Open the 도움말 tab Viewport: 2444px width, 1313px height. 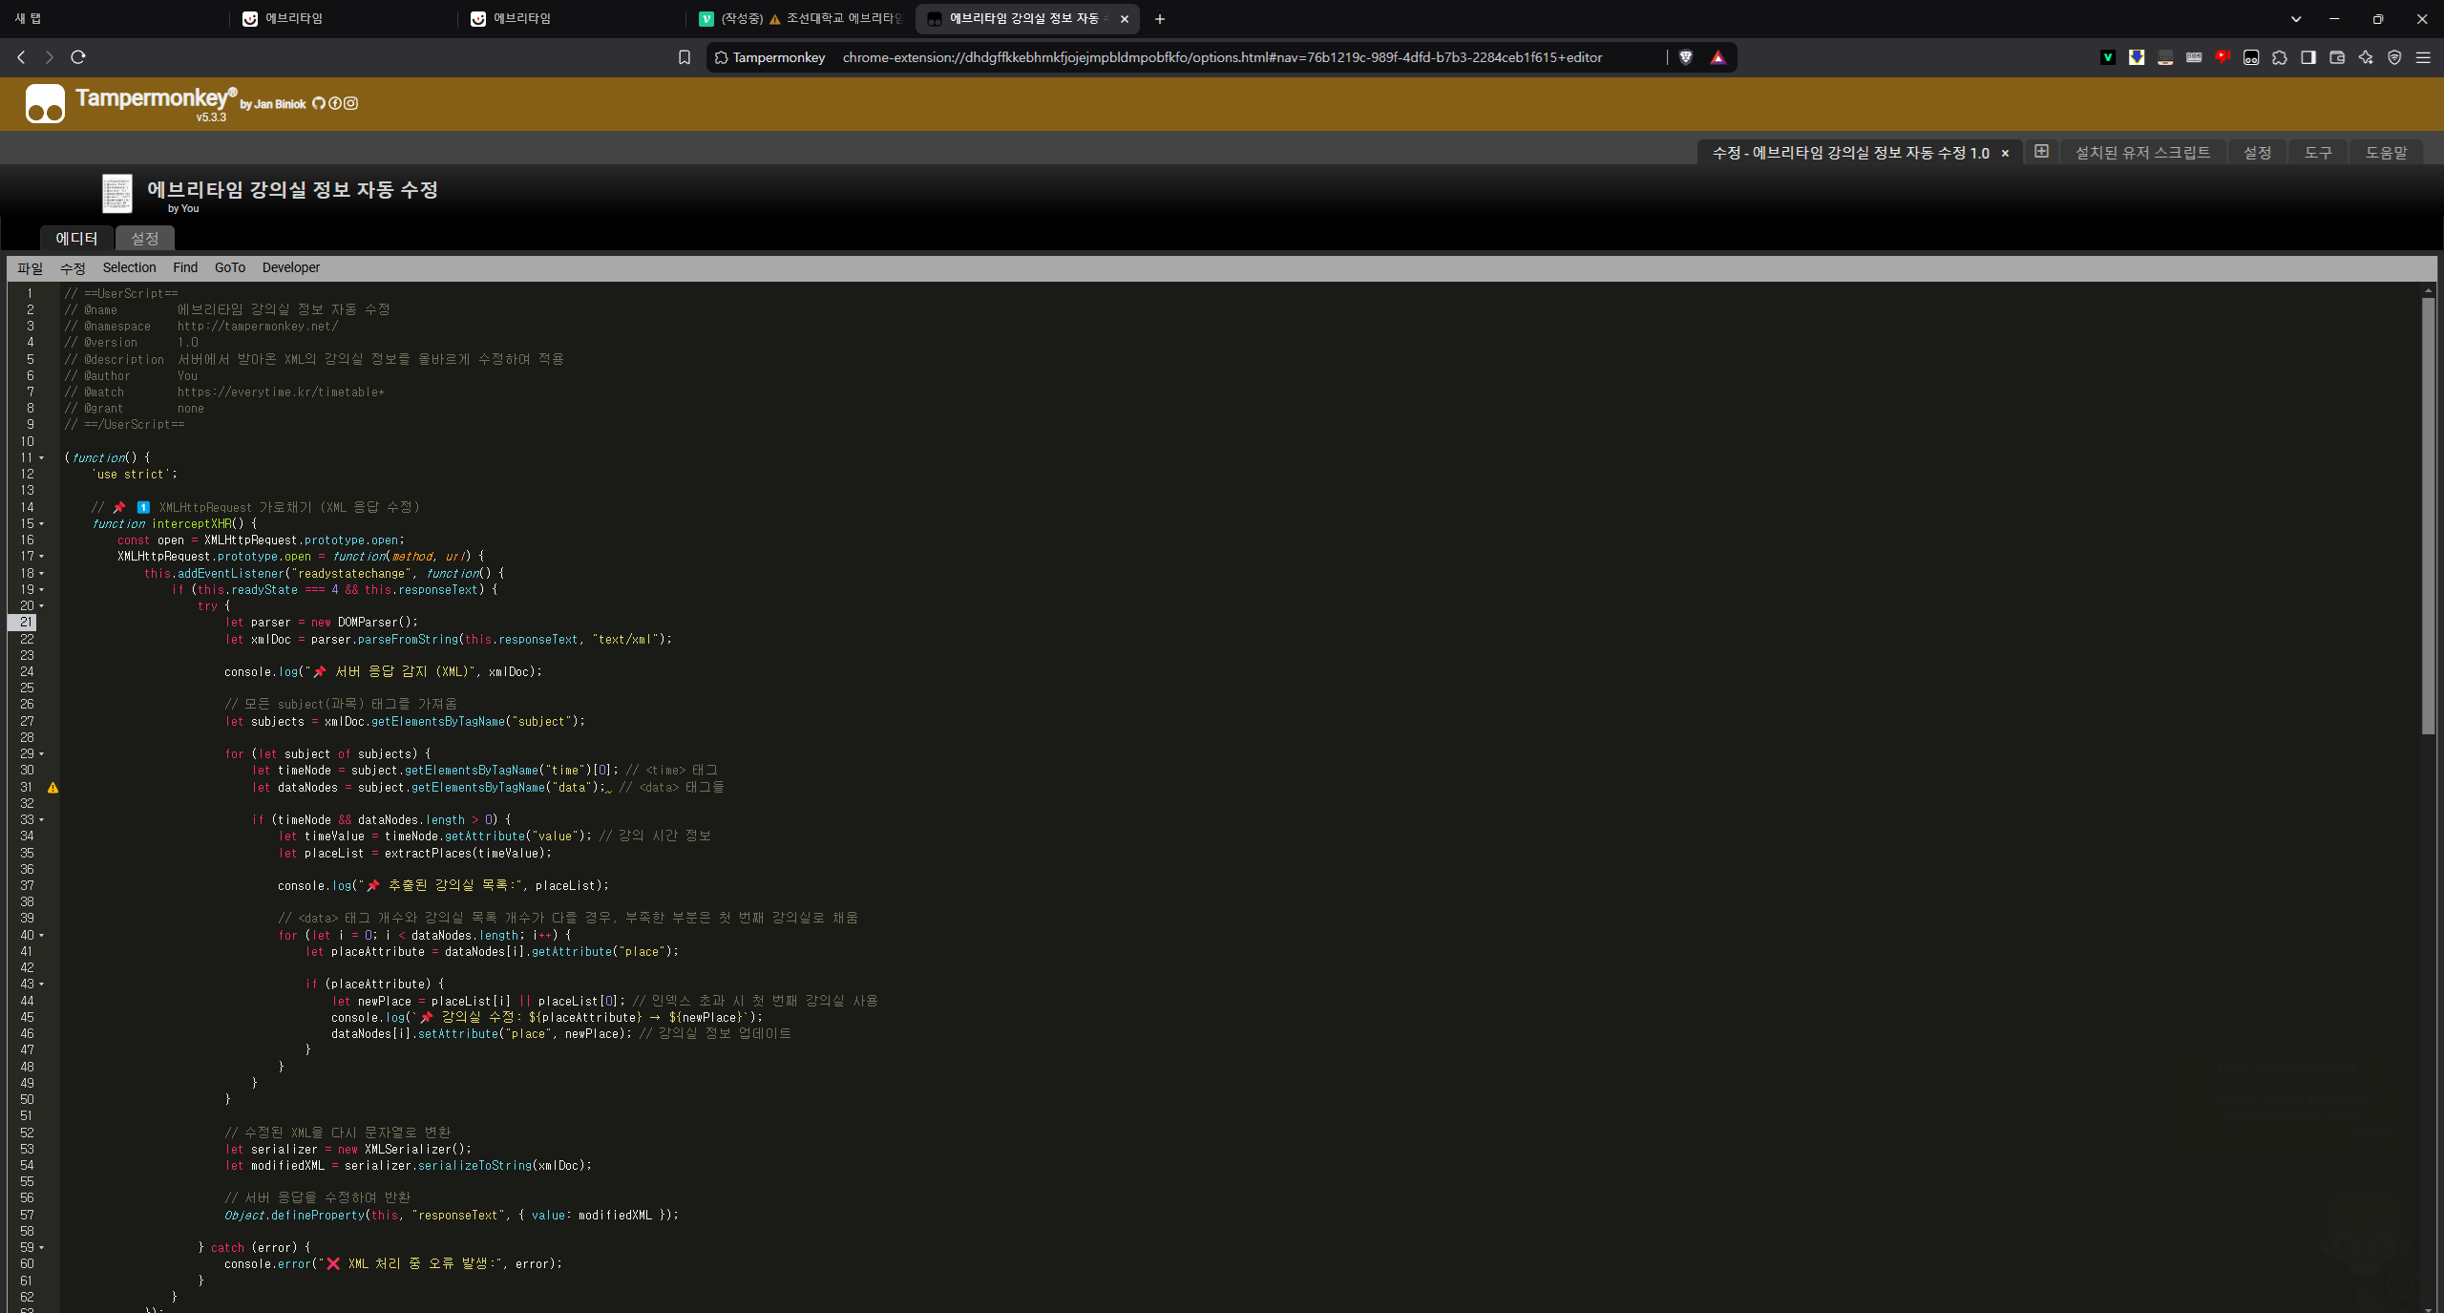click(x=2386, y=153)
